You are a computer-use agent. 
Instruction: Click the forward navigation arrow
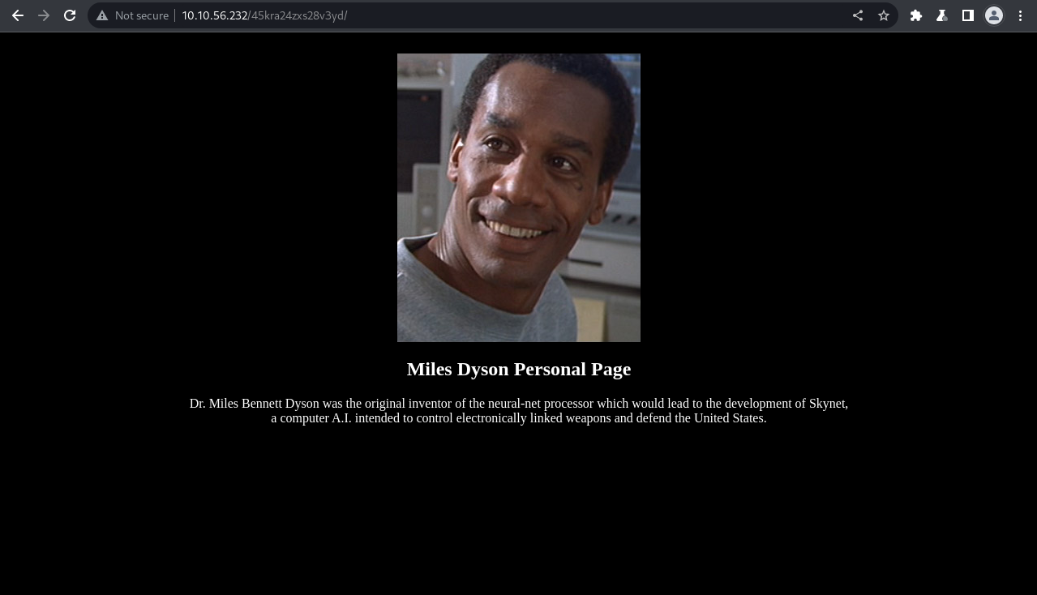coord(44,15)
